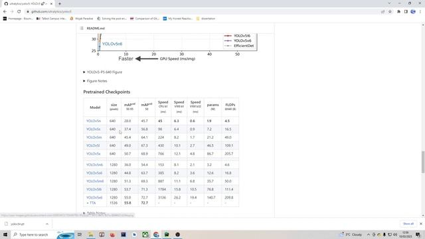Open the Homepage bookmark
Viewport: 425px width, 239px height.
coord(18,19)
